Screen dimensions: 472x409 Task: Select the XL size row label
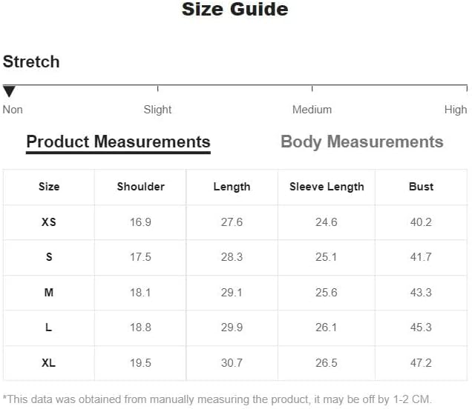point(49,363)
